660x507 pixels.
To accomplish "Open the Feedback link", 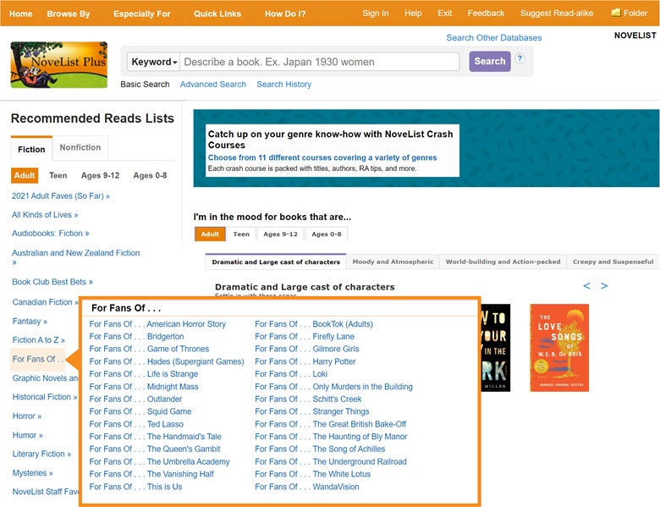I will 486,13.
